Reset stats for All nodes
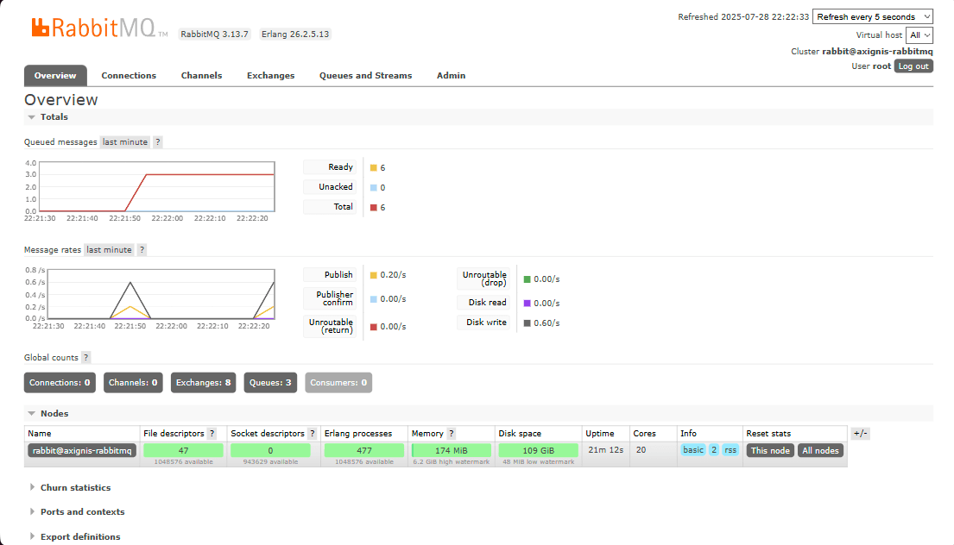Viewport: 954px width, 545px height. [x=820, y=451]
